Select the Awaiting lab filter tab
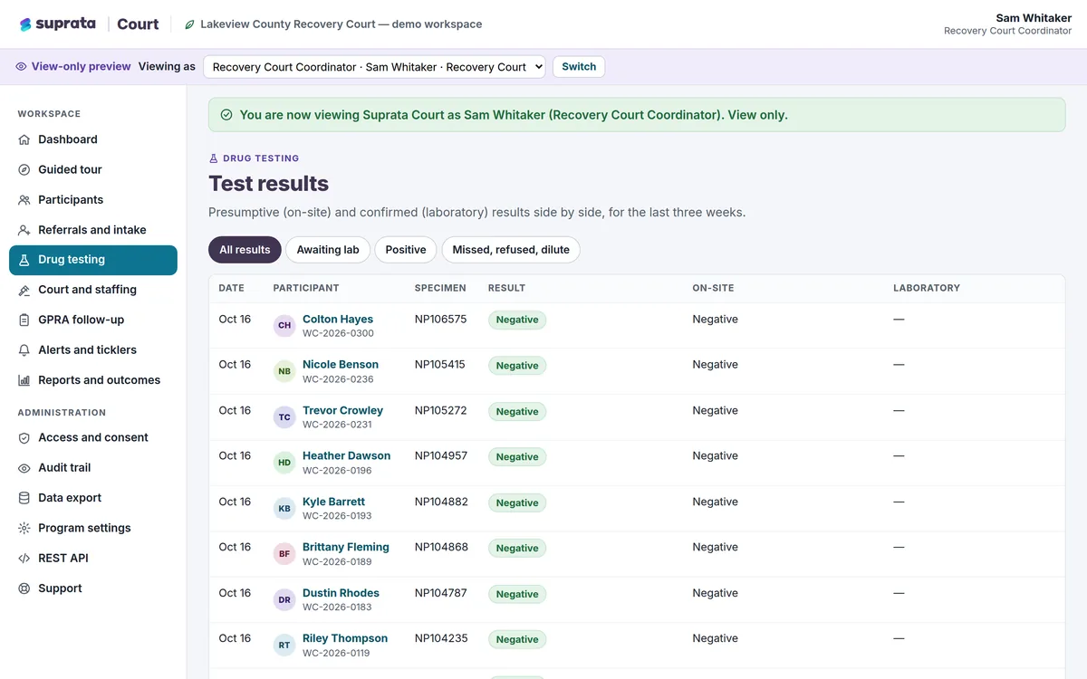Screen dimensions: 1087x679 click(x=328, y=250)
